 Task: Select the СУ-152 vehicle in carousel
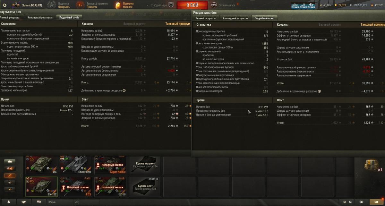tap(42, 186)
